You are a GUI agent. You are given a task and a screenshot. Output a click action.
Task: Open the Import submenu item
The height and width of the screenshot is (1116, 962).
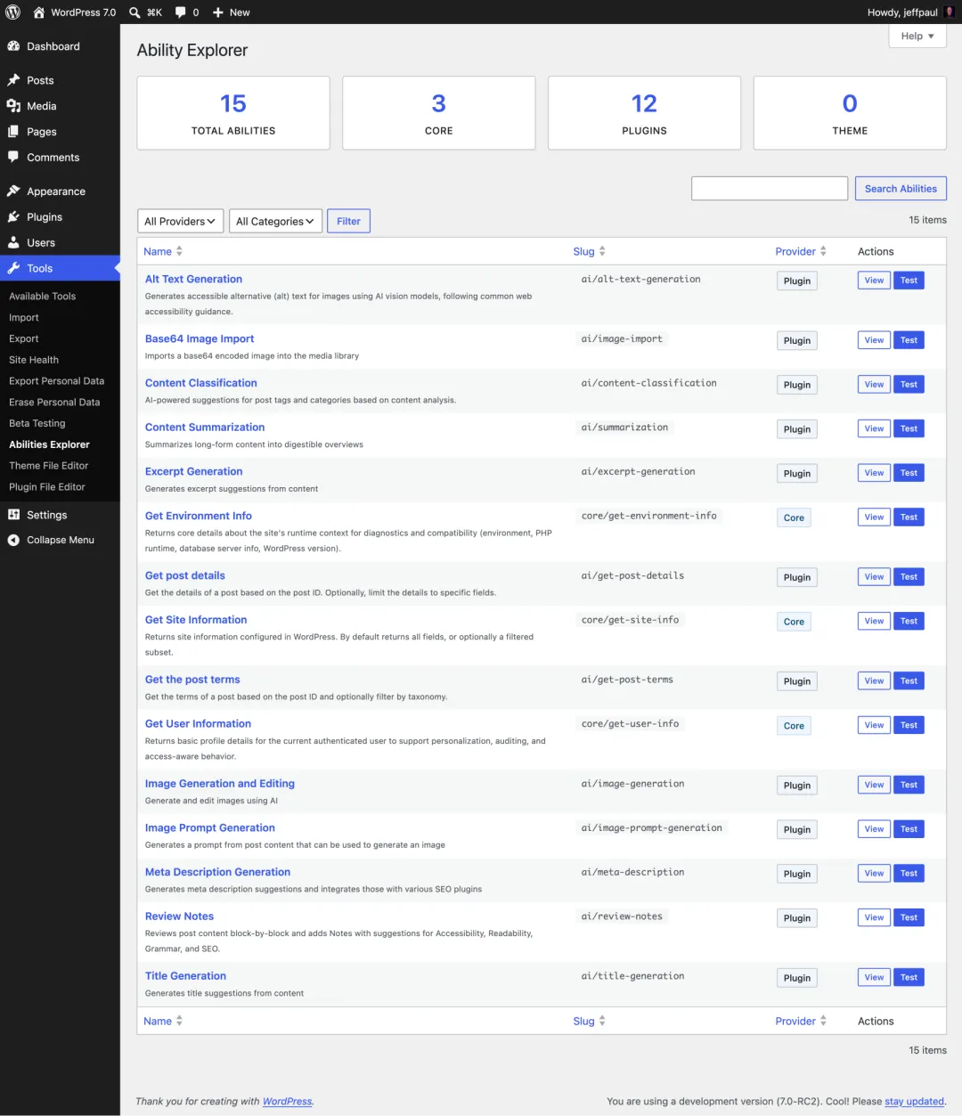point(24,318)
